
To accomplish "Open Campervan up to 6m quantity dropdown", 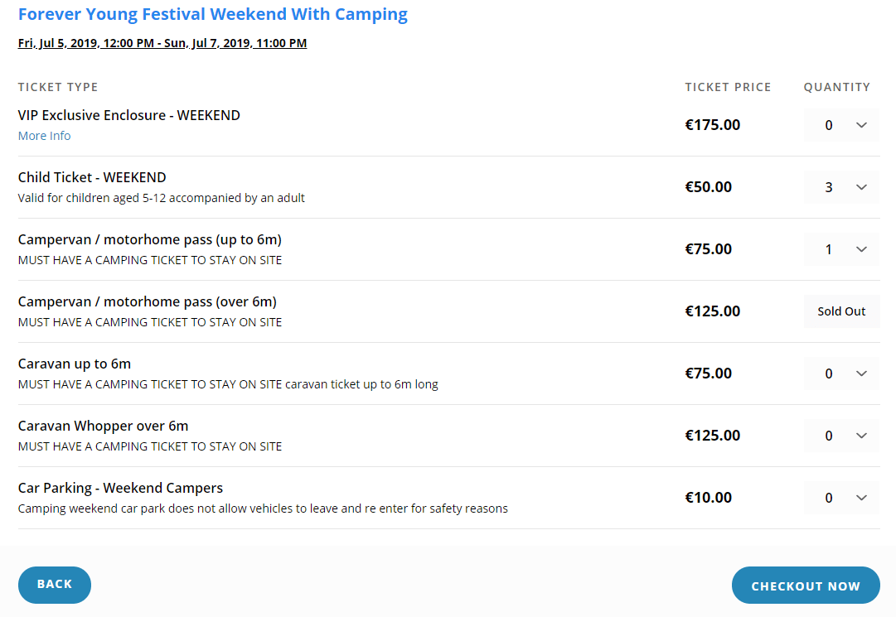I will 841,249.
